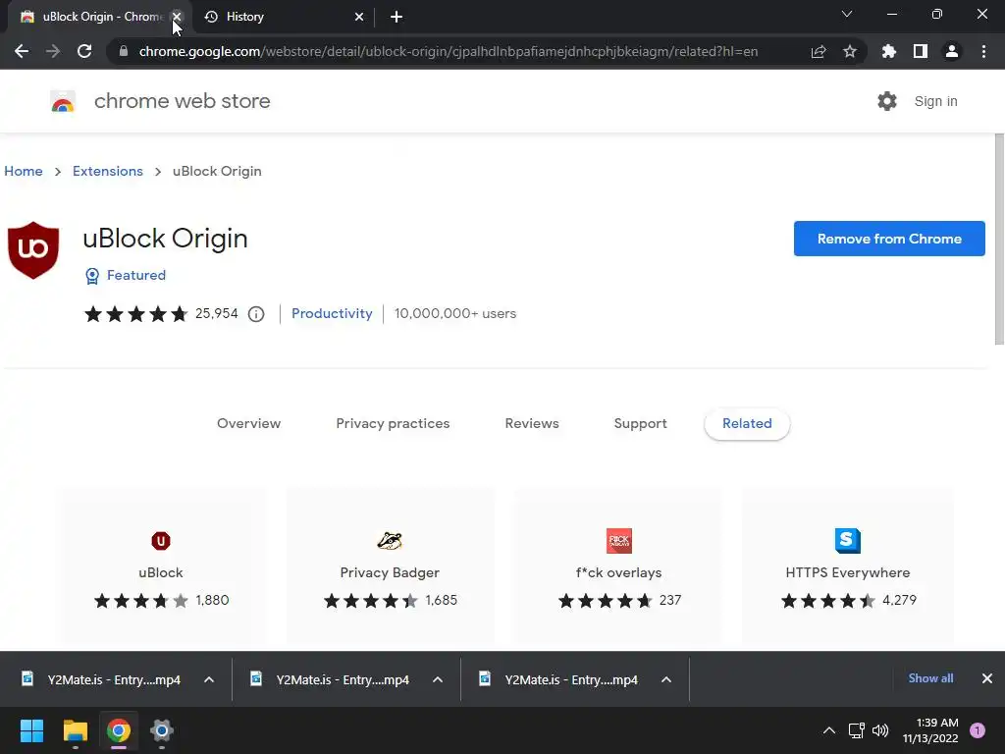The height and width of the screenshot is (754, 1005).
Task: Click the Chrome taskbar icon
Action: (119, 730)
